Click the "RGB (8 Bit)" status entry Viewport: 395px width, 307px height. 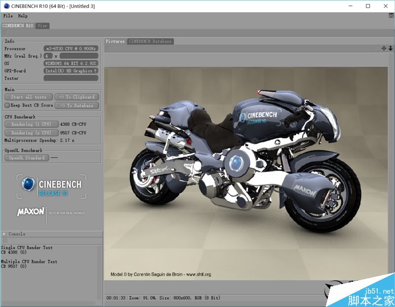coord(207,298)
